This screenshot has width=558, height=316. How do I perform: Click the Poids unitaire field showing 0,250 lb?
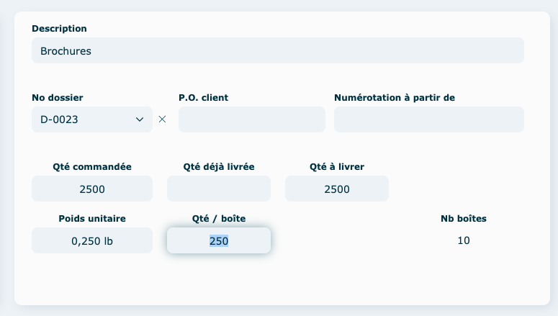tap(92, 240)
